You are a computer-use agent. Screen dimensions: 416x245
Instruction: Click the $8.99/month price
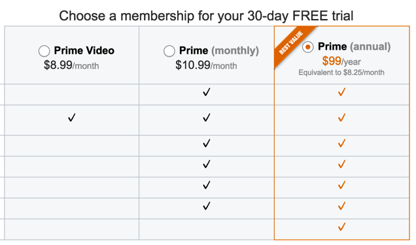[x=71, y=65]
